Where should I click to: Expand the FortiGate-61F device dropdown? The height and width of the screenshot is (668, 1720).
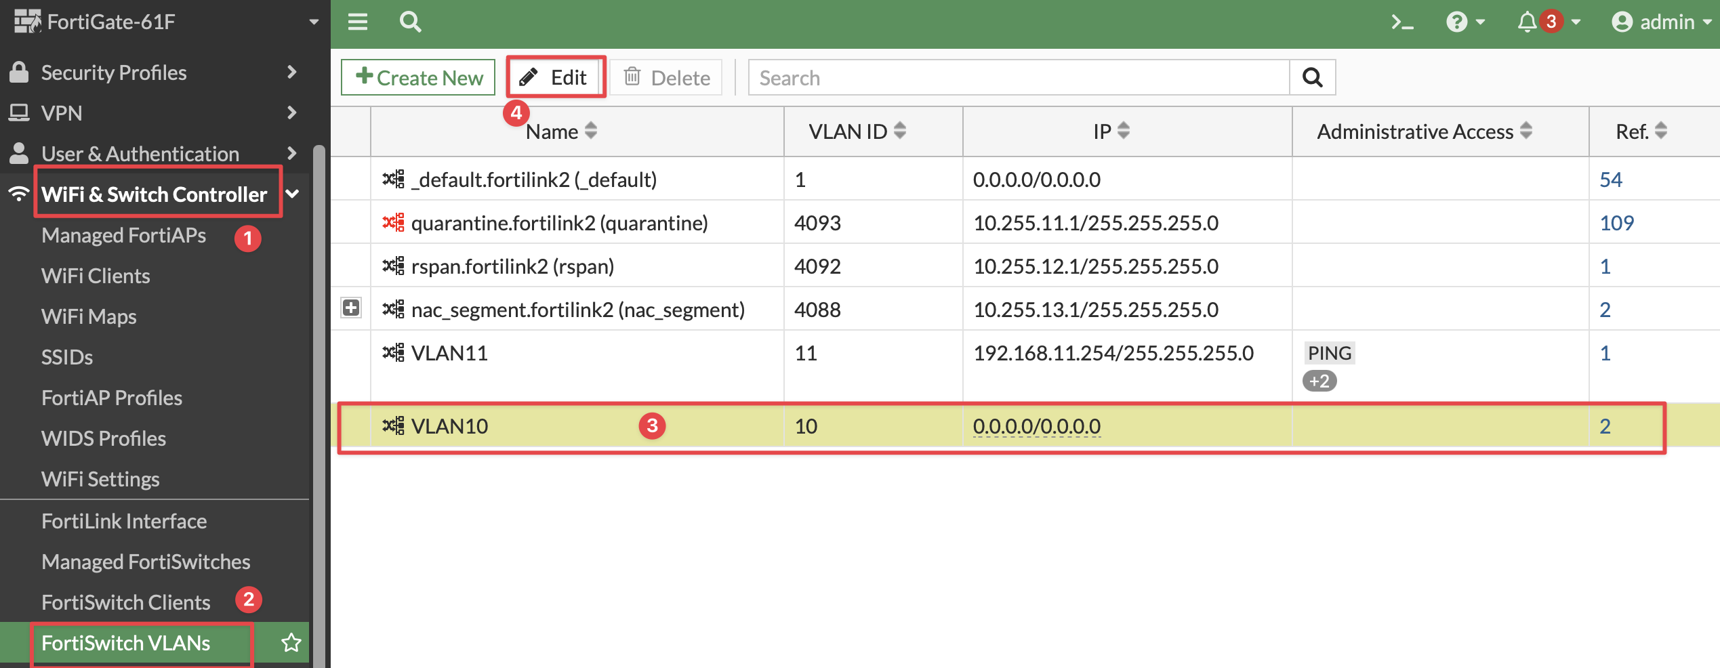[x=314, y=22]
